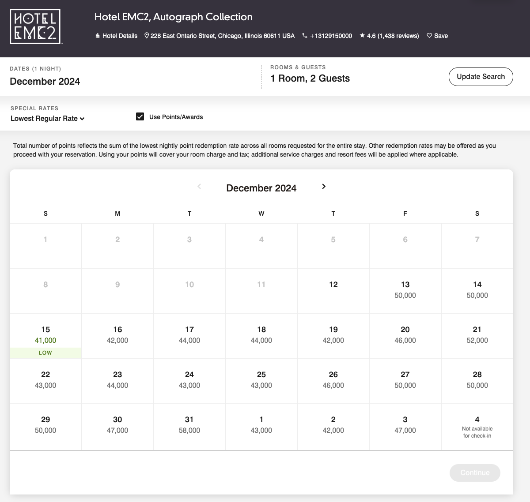This screenshot has width=530, height=502.
Task: Uncheck Use Points/Awards checkbox
Action: 140,116
